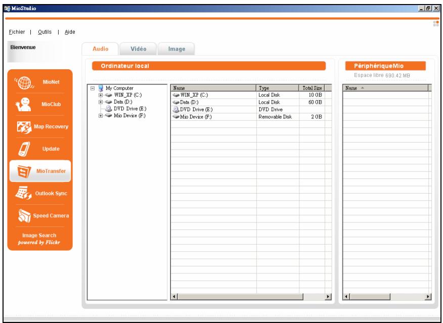Sort PériphériqueMio list by Name header
Screen dimensions: 443x323
[x=386, y=88]
